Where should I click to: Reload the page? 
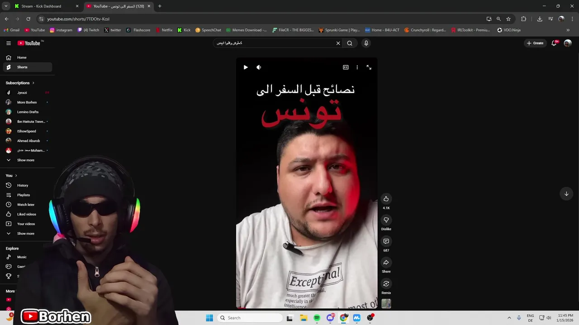[28, 19]
